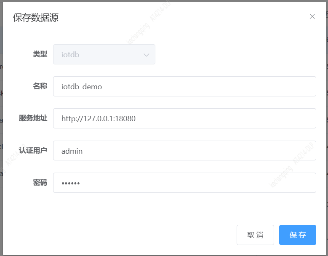Click the 密码 password field
This screenshot has height=256, width=328.
pos(184,183)
